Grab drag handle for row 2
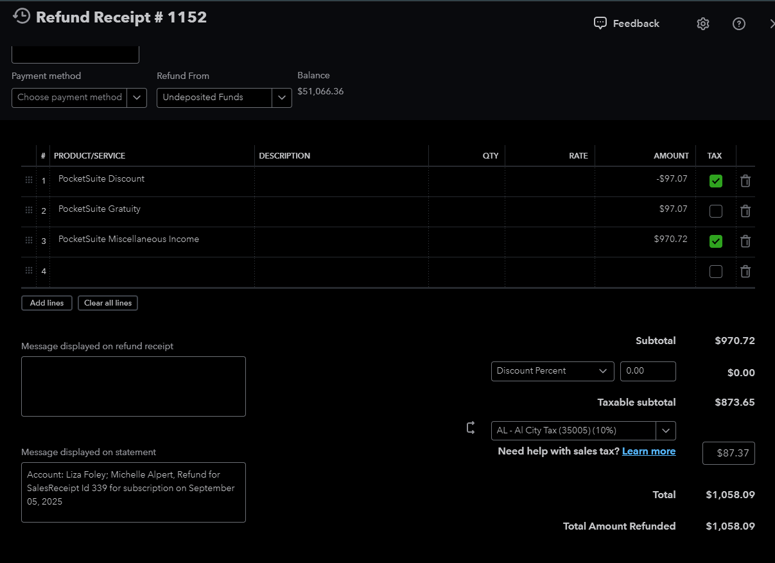 (x=29, y=211)
